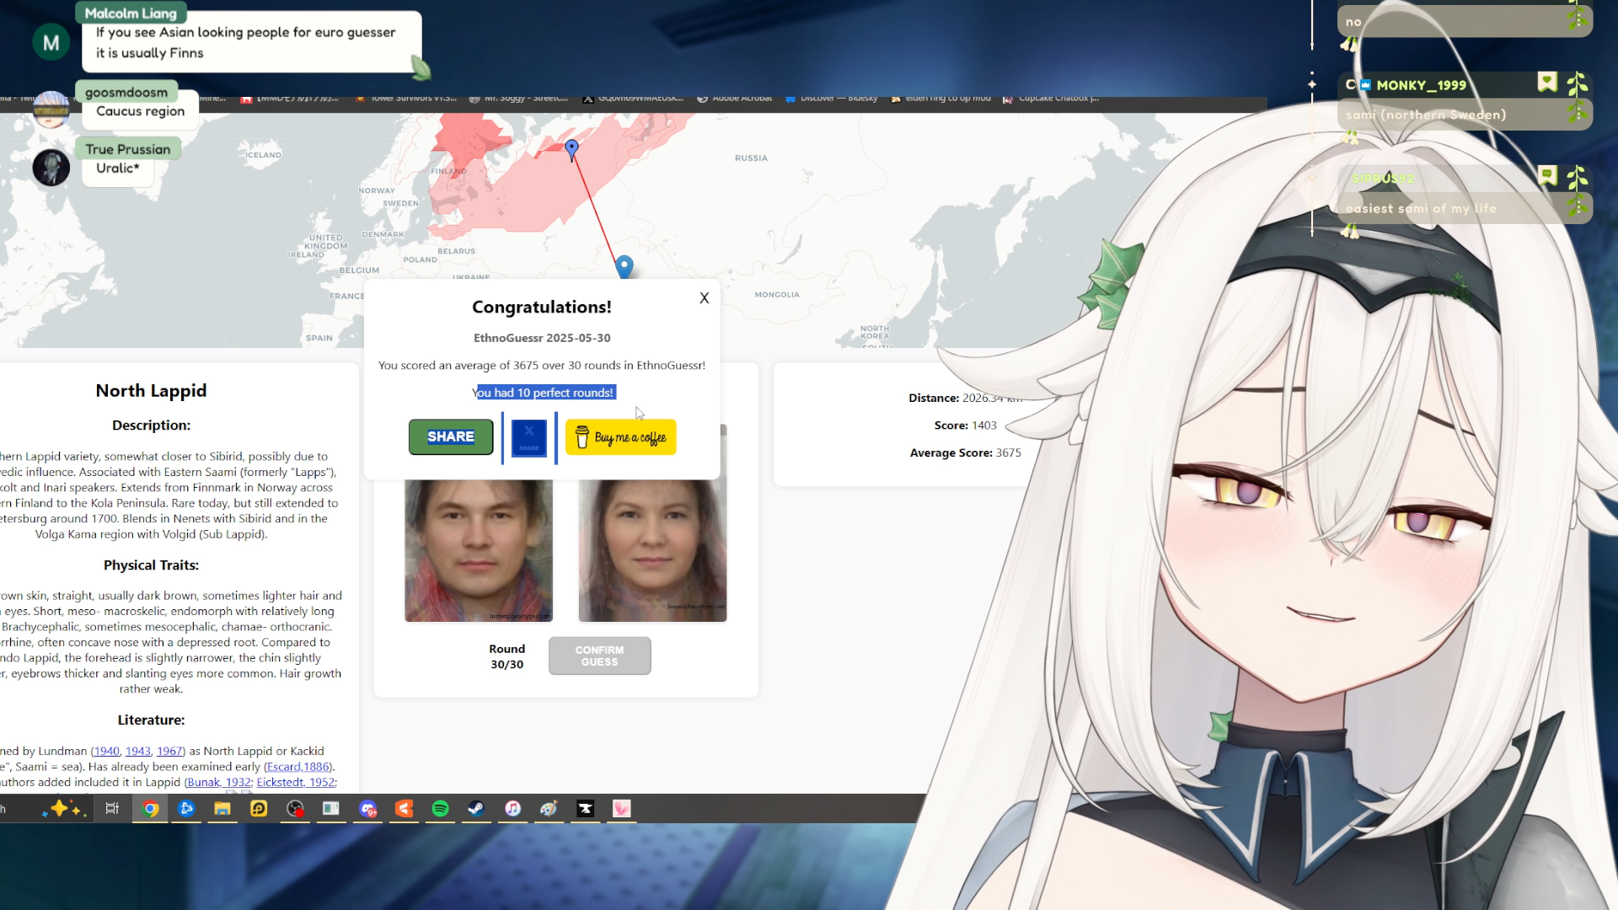Screen dimensions: 1618x910
Task: Launch Steam from the taskbar
Action: [x=476, y=809]
